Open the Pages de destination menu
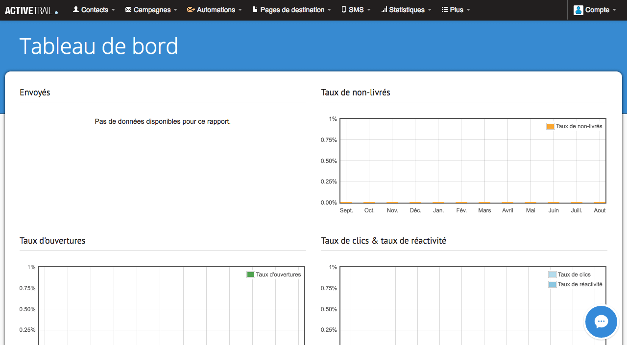627x345 pixels. click(292, 10)
